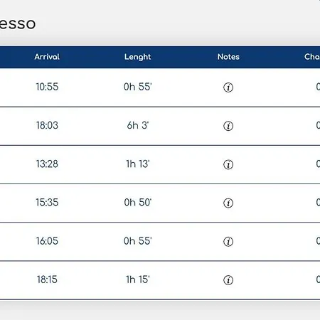Image resolution: width=320 pixels, height=320 pixels.
Task: Select the 16:05 arrival time cell
Action: [x=47, y=241]
